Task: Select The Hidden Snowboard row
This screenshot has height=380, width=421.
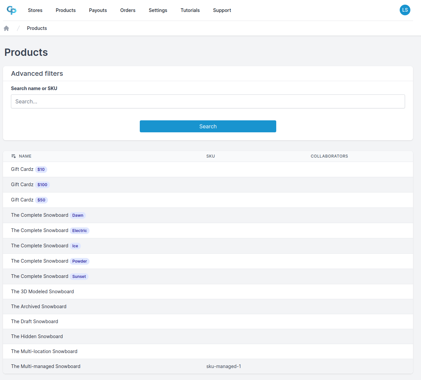Action: click(37, 336)
